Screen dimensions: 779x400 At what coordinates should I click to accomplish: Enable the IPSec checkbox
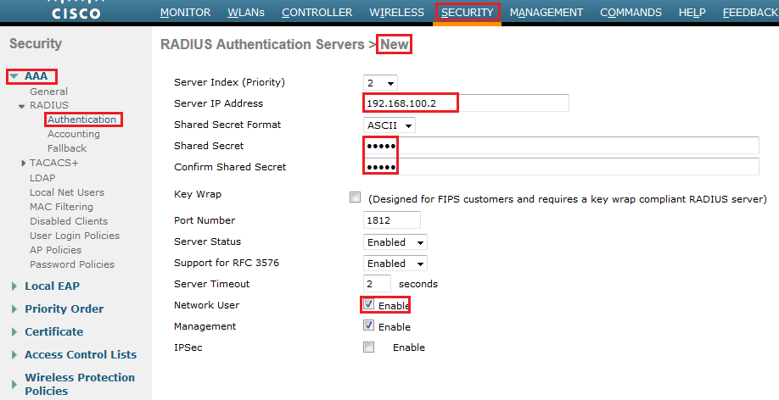tap(368, 347)
